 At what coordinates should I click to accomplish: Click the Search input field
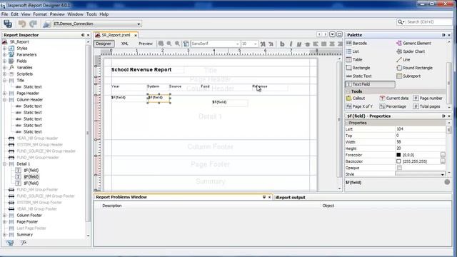point(429,22)
